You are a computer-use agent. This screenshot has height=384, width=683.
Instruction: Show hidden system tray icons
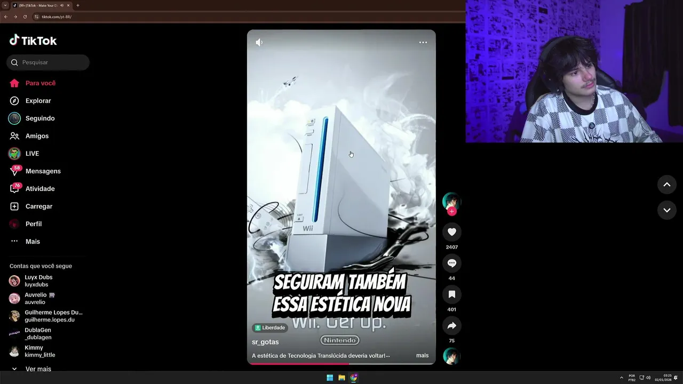point(621,378)
